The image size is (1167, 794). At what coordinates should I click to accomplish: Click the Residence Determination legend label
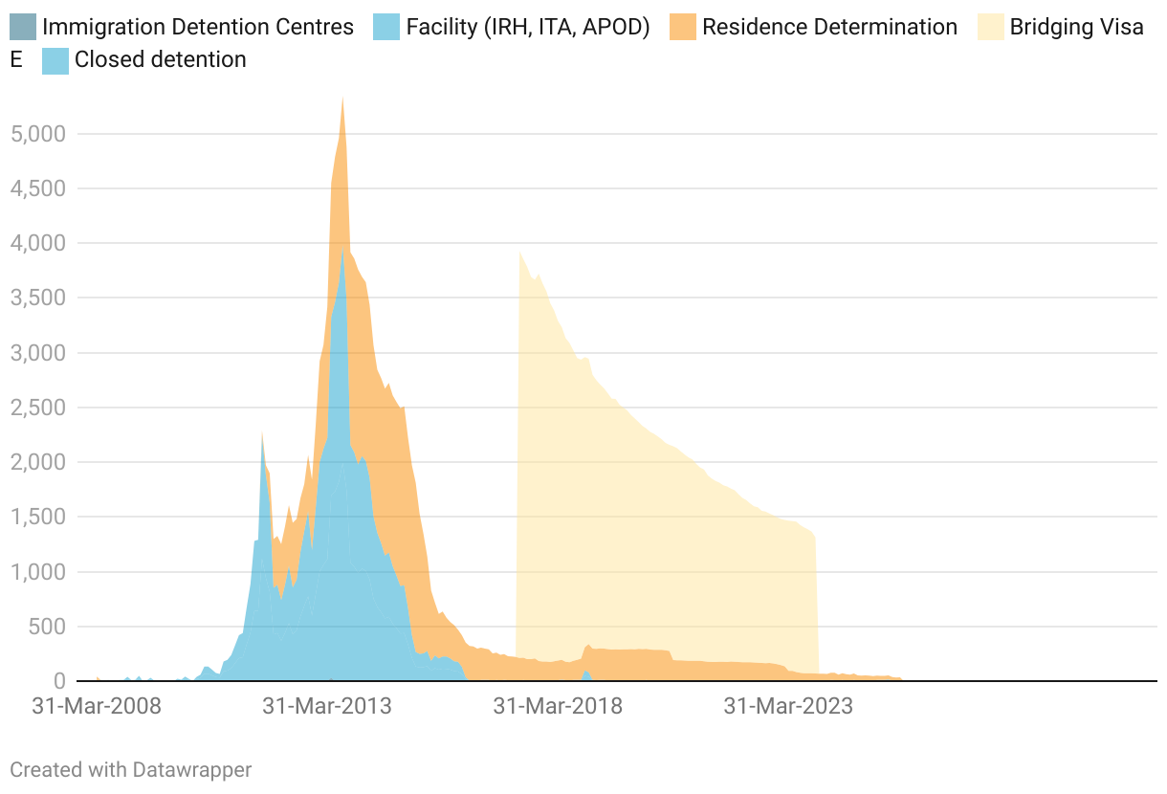tap(829, 27)
